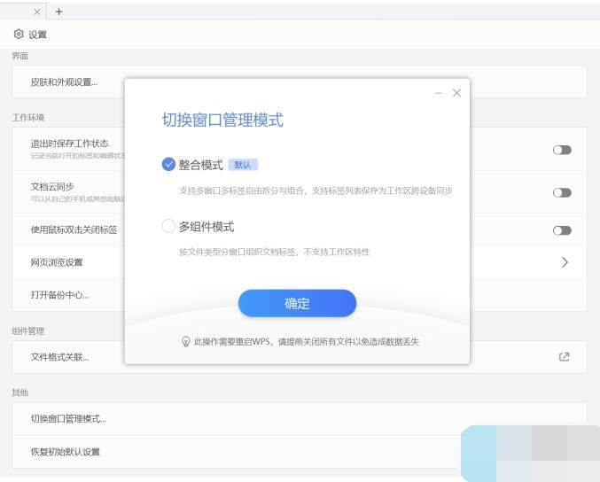This screenshot has width=600, height=482.
Task: Select 整合模式 radio option
Action: 169,165
